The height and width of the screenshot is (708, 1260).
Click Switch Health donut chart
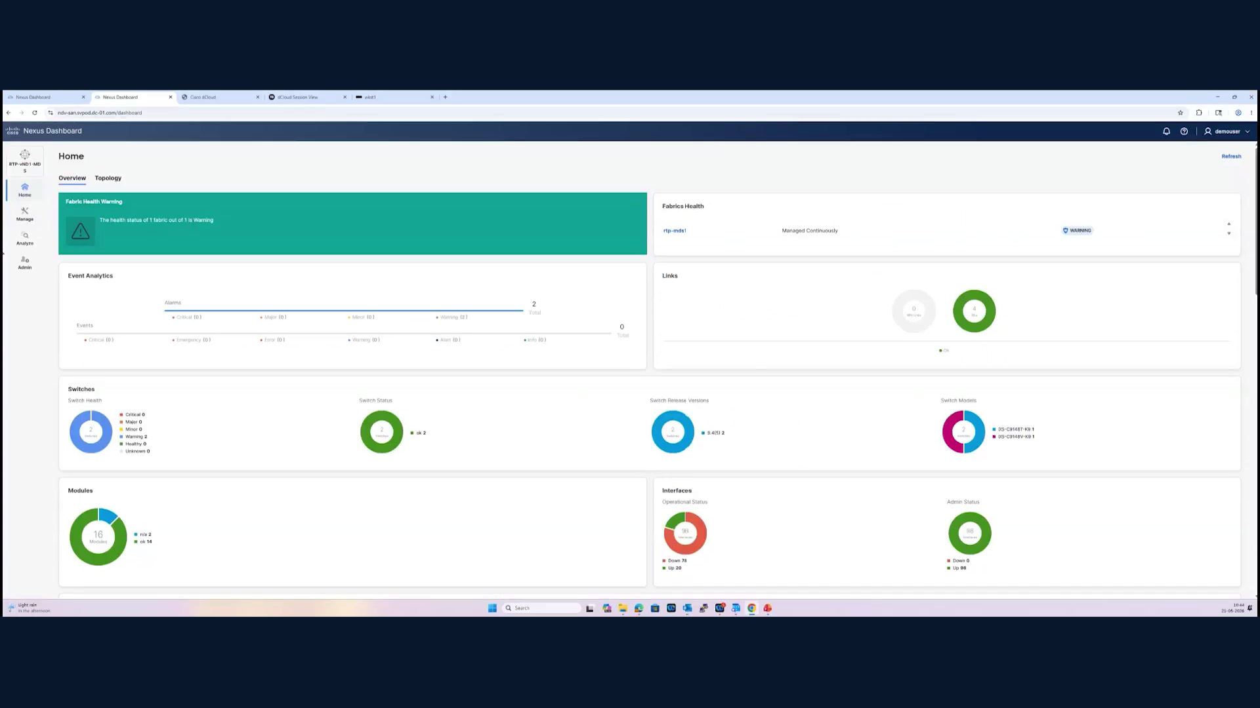pos(91,432)
